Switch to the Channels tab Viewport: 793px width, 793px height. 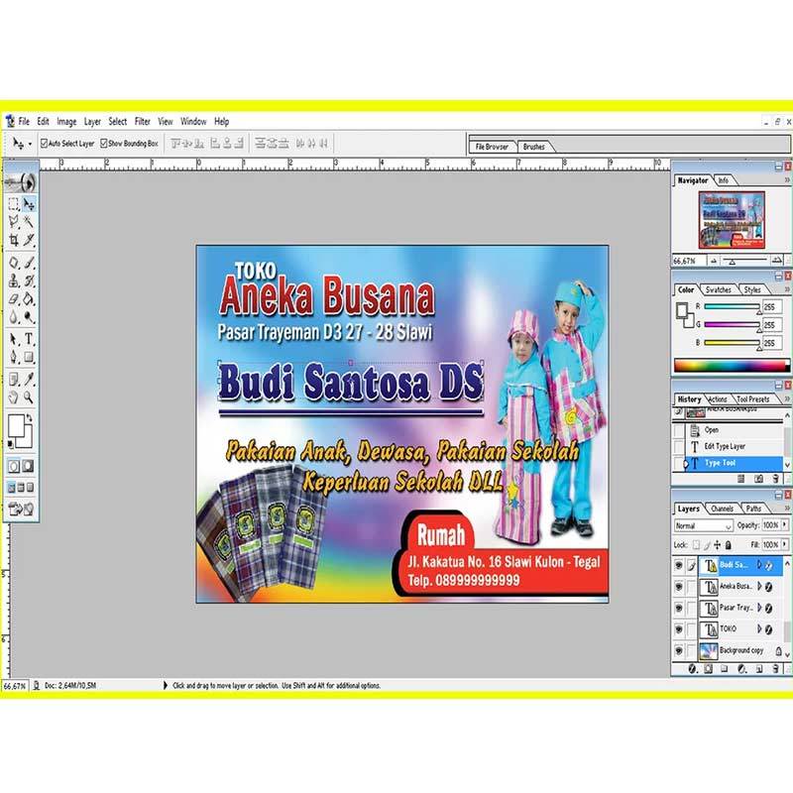(x=722, y=509)
